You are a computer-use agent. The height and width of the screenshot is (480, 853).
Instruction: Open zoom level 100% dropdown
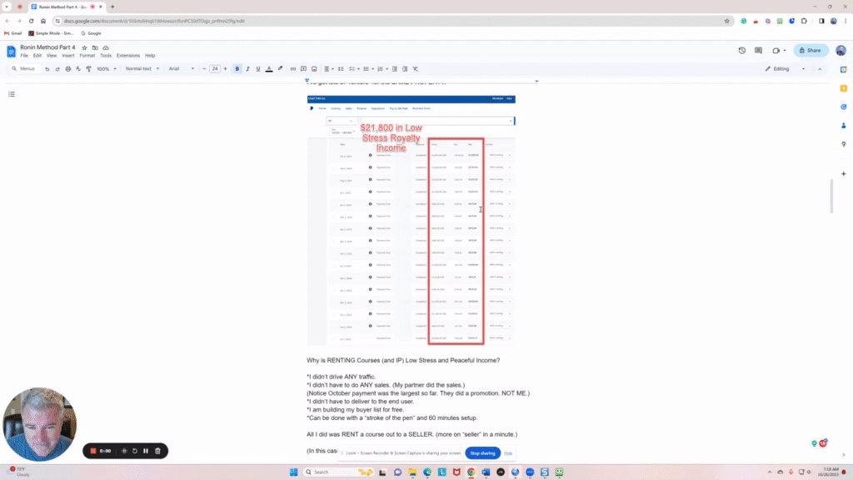pos(107,69)
